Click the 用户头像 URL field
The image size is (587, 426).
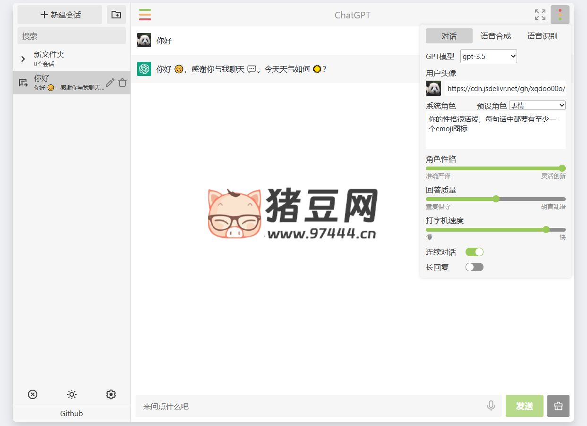(x=505, y=88)
